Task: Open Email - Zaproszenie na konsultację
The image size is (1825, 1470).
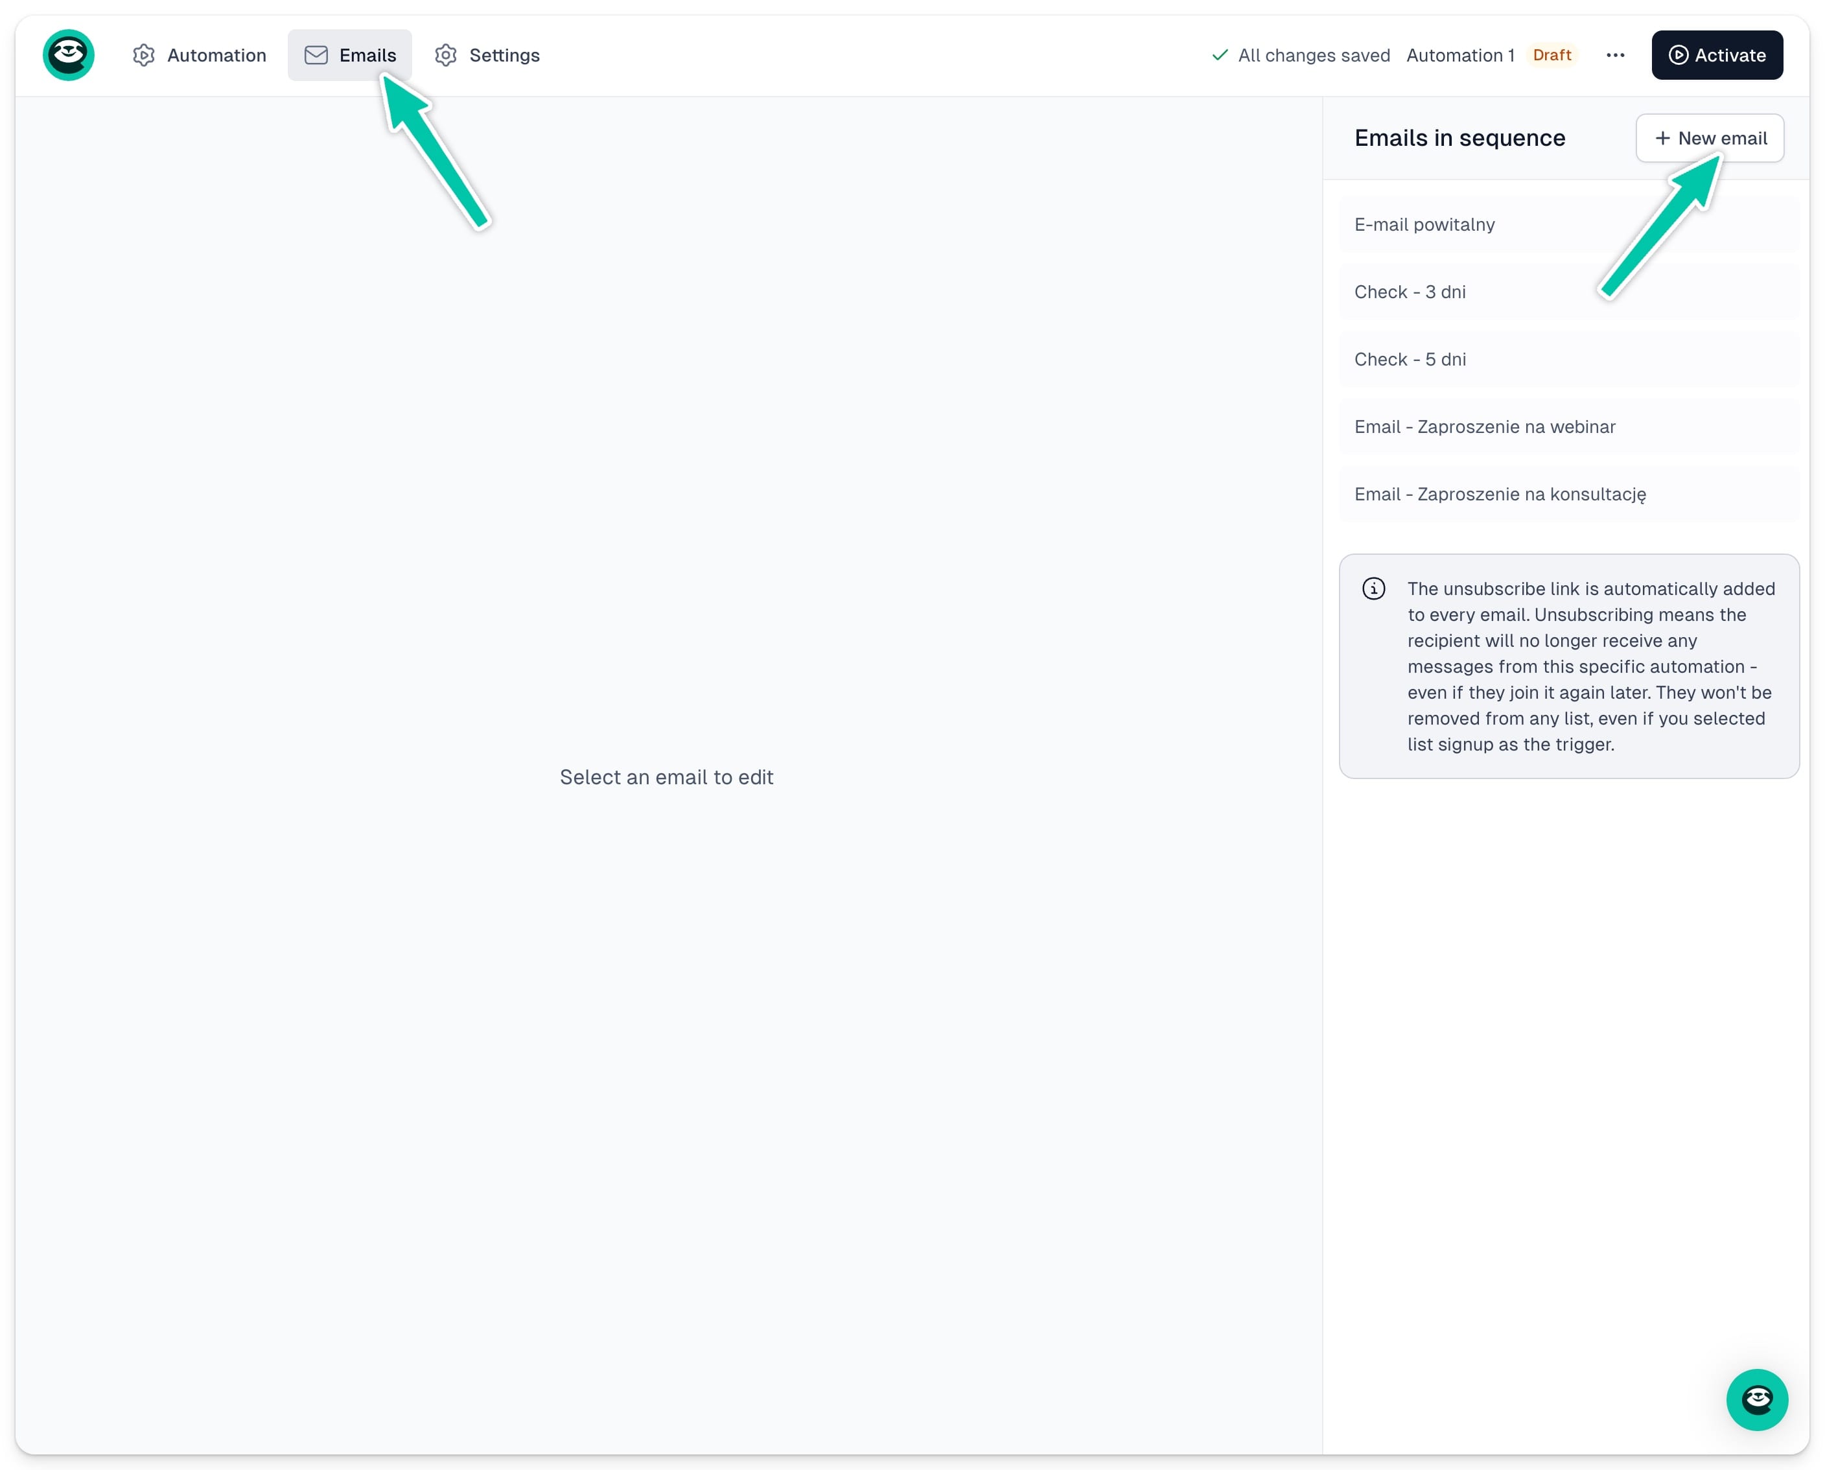Action: (x=1568, y=495)
